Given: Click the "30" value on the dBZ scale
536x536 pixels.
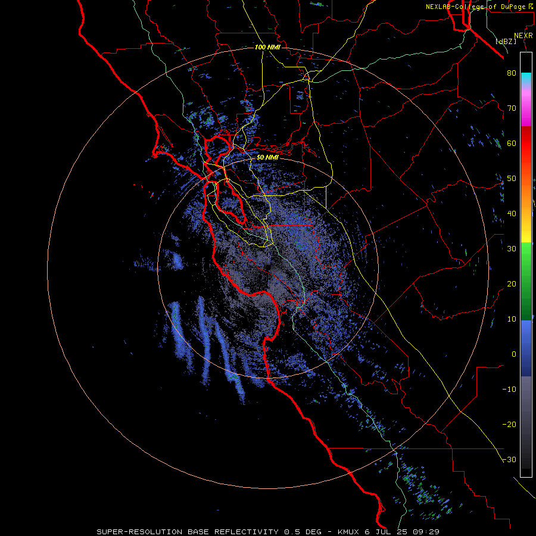Looking at the screenshot, I should pos(512,249).
